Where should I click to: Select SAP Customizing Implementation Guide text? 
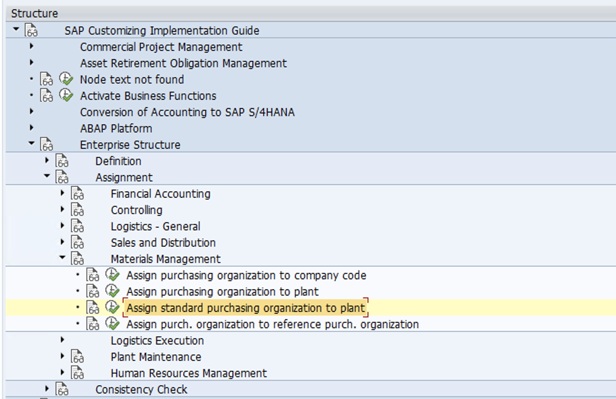162,30
